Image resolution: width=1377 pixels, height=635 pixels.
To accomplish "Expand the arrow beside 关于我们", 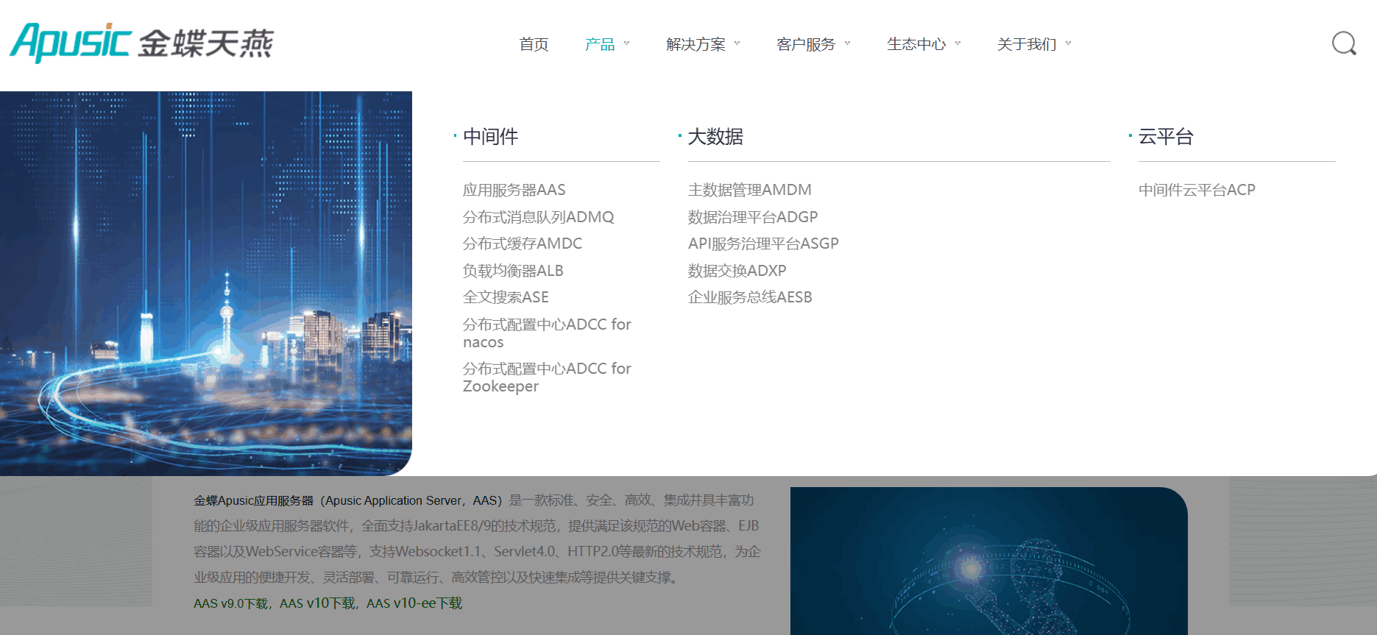I will 1069,43.
